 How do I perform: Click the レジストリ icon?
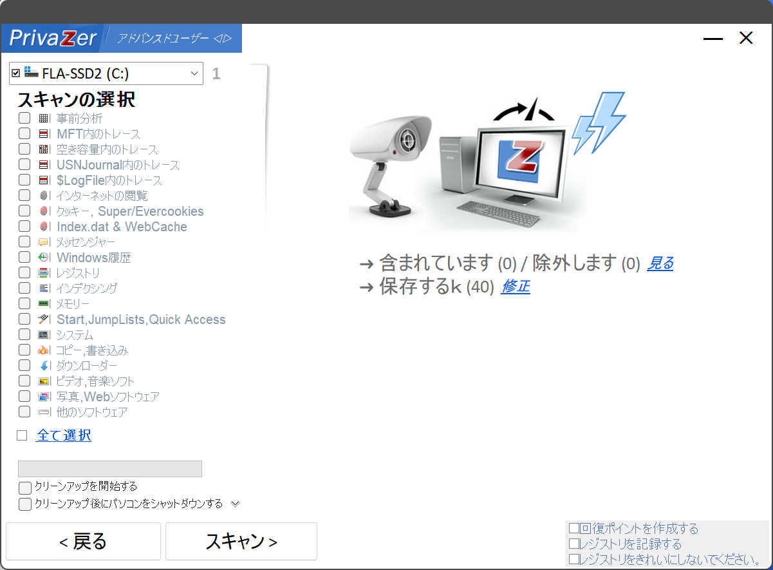click(x=44, y=273)
